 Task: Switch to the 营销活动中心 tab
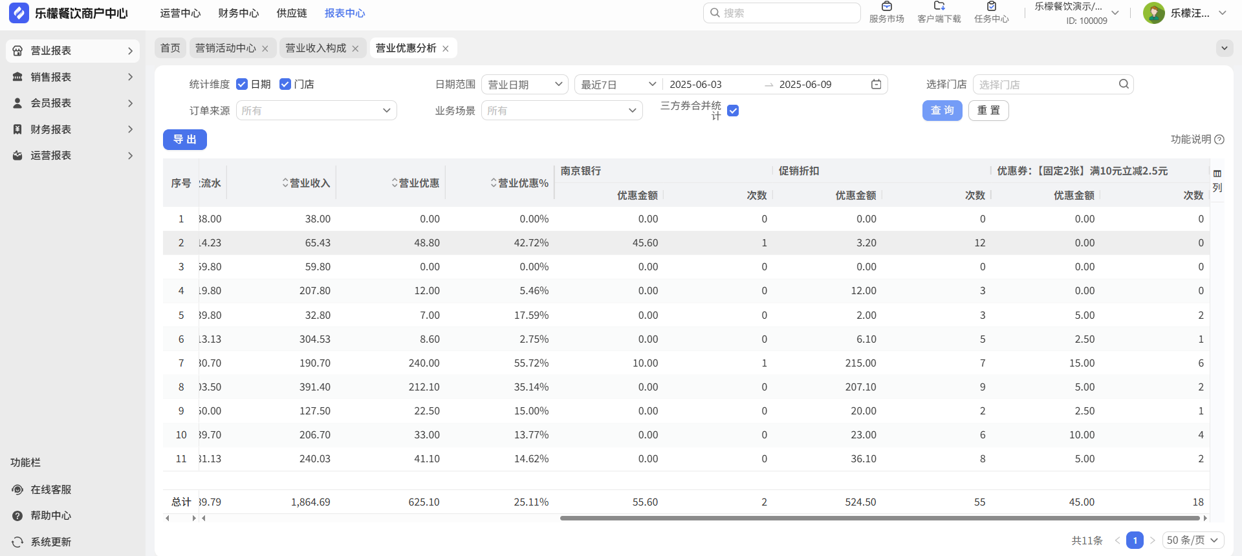(x=226, y=48)
